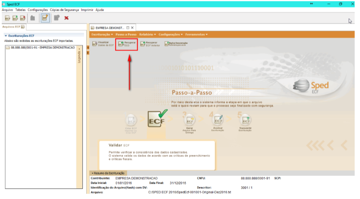The image size is (360, 199).
Task: Click the gray folder toolbar icon
Action: [33, 18]
